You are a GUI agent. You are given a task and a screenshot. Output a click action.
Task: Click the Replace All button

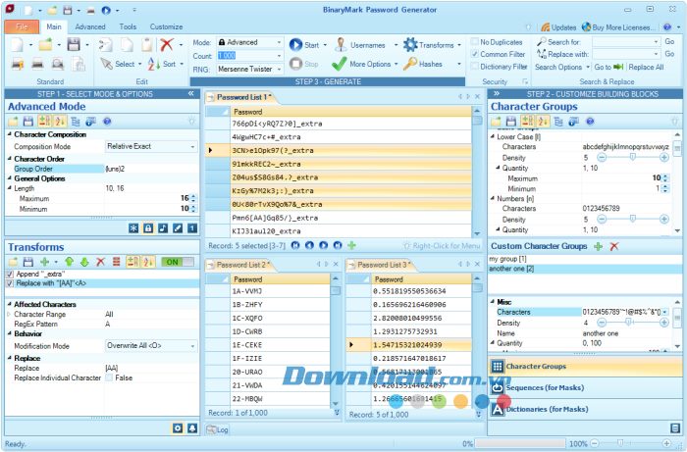[646, 68]
